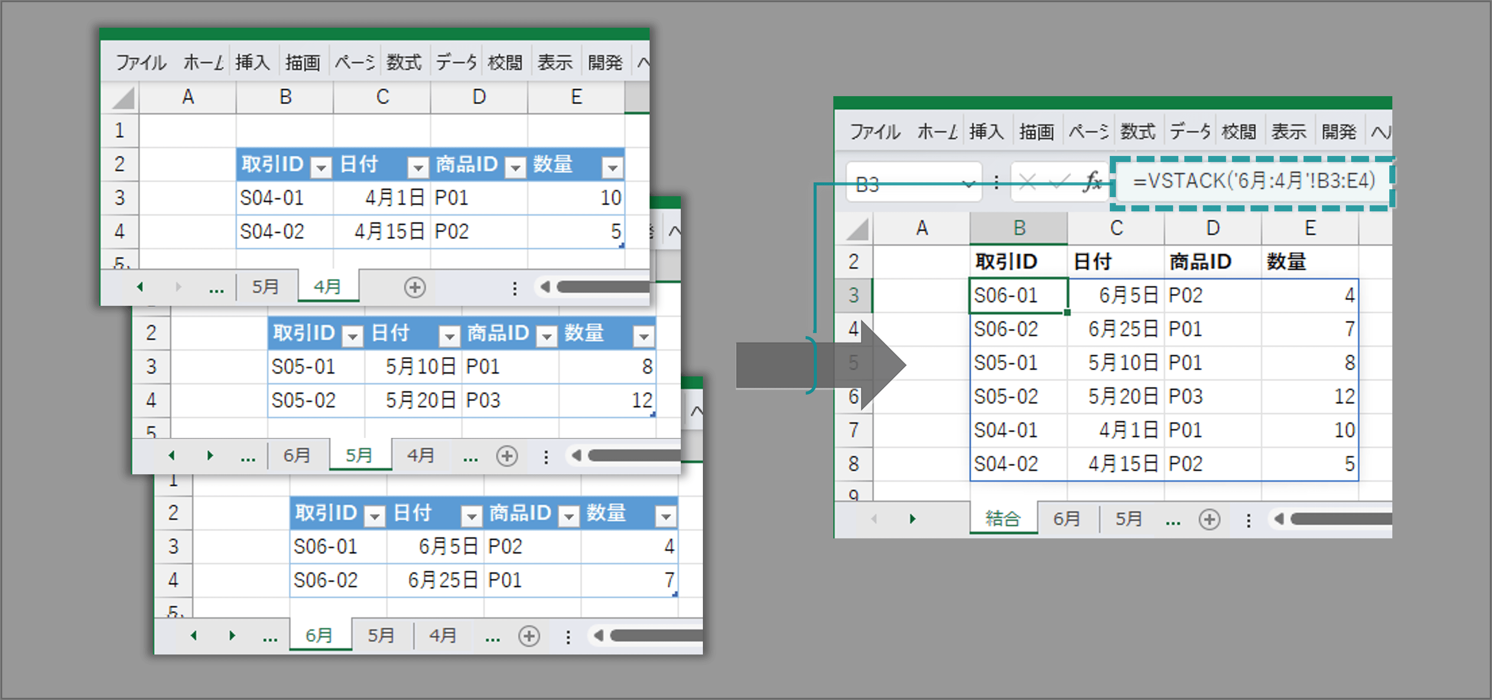Switch to 6月 sheet tab in 5月 window
Image resolution: width=1492 pixels, height=700 pixels.
(x=297, y=456)
